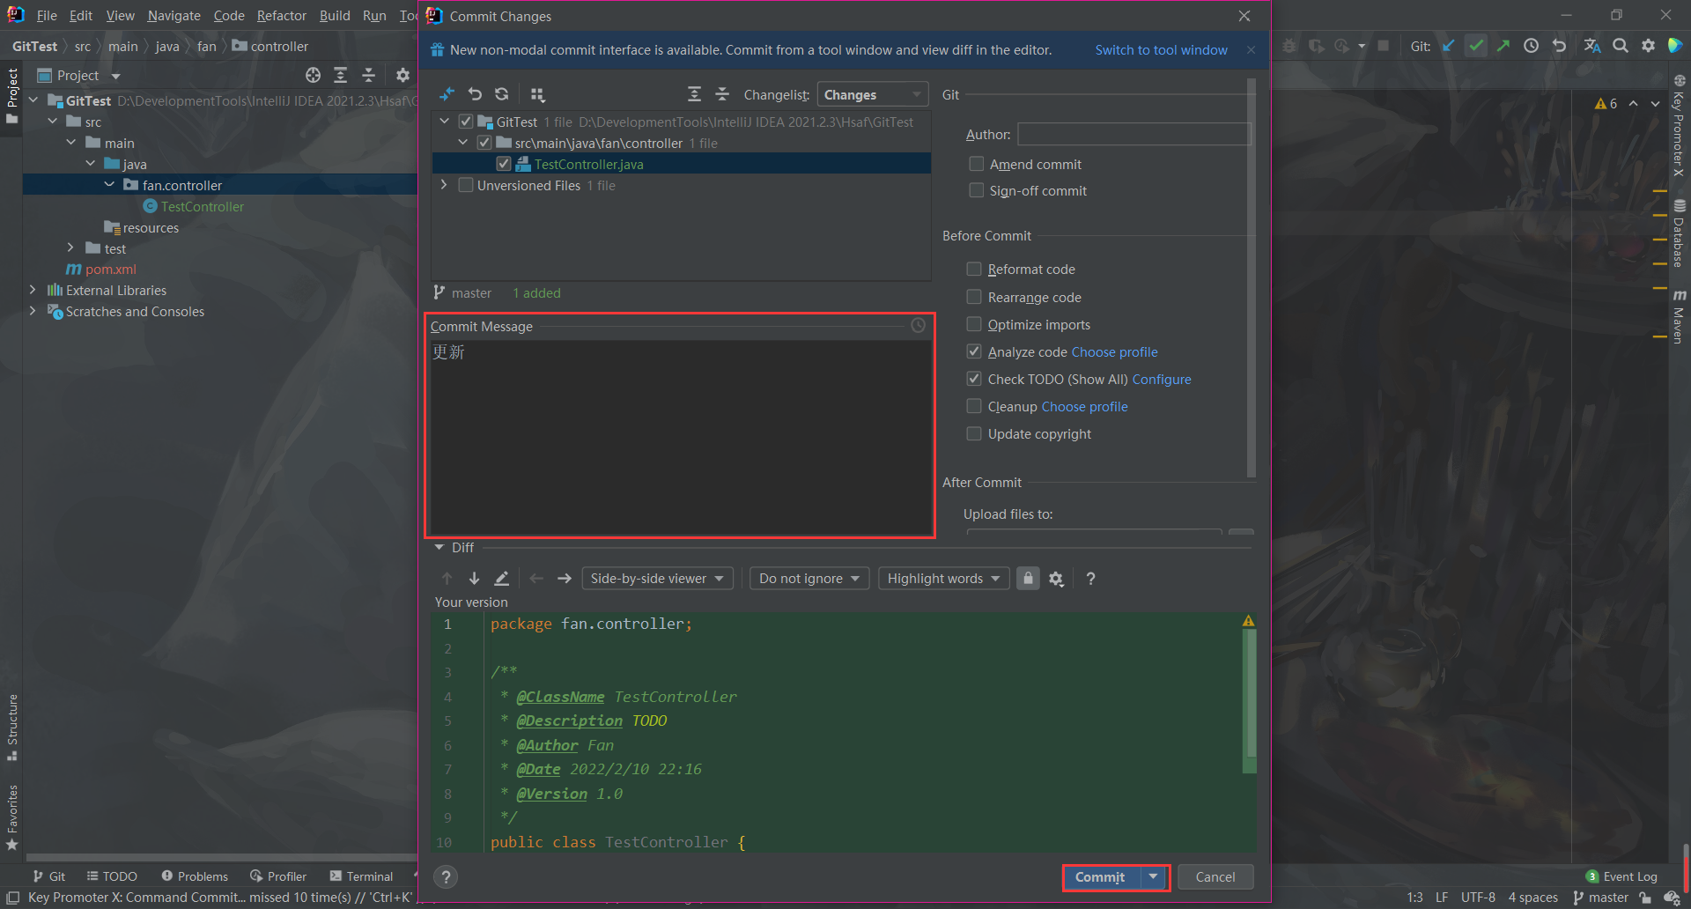Click in the Commit Message text area
The height and width of the screenshot is (909, 1691).
(679, 436)
